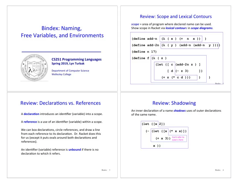Click the 'Bindex 2' slide footer
The image size is (238, 184).
pos(219,84)
